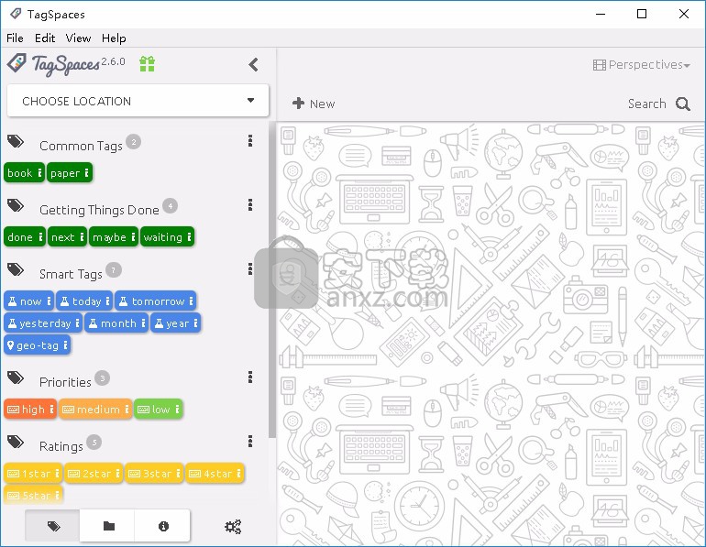706x547 pixels.
Task: Select the waiting tag
Action: coord(167,237)
